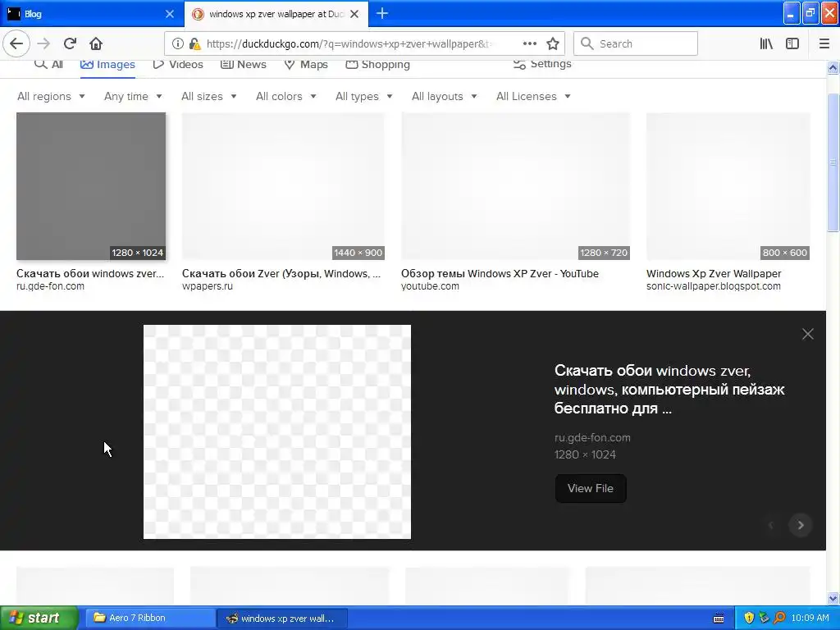Screen dimensions: 840x630
Task: Click the scrollbar up arrow
Action: pyautogui.click(x=833, y=67)
